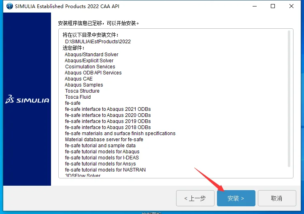Click fe-safe tutorial models for Ansys
The image size is (304, 214).
[100, 163]
